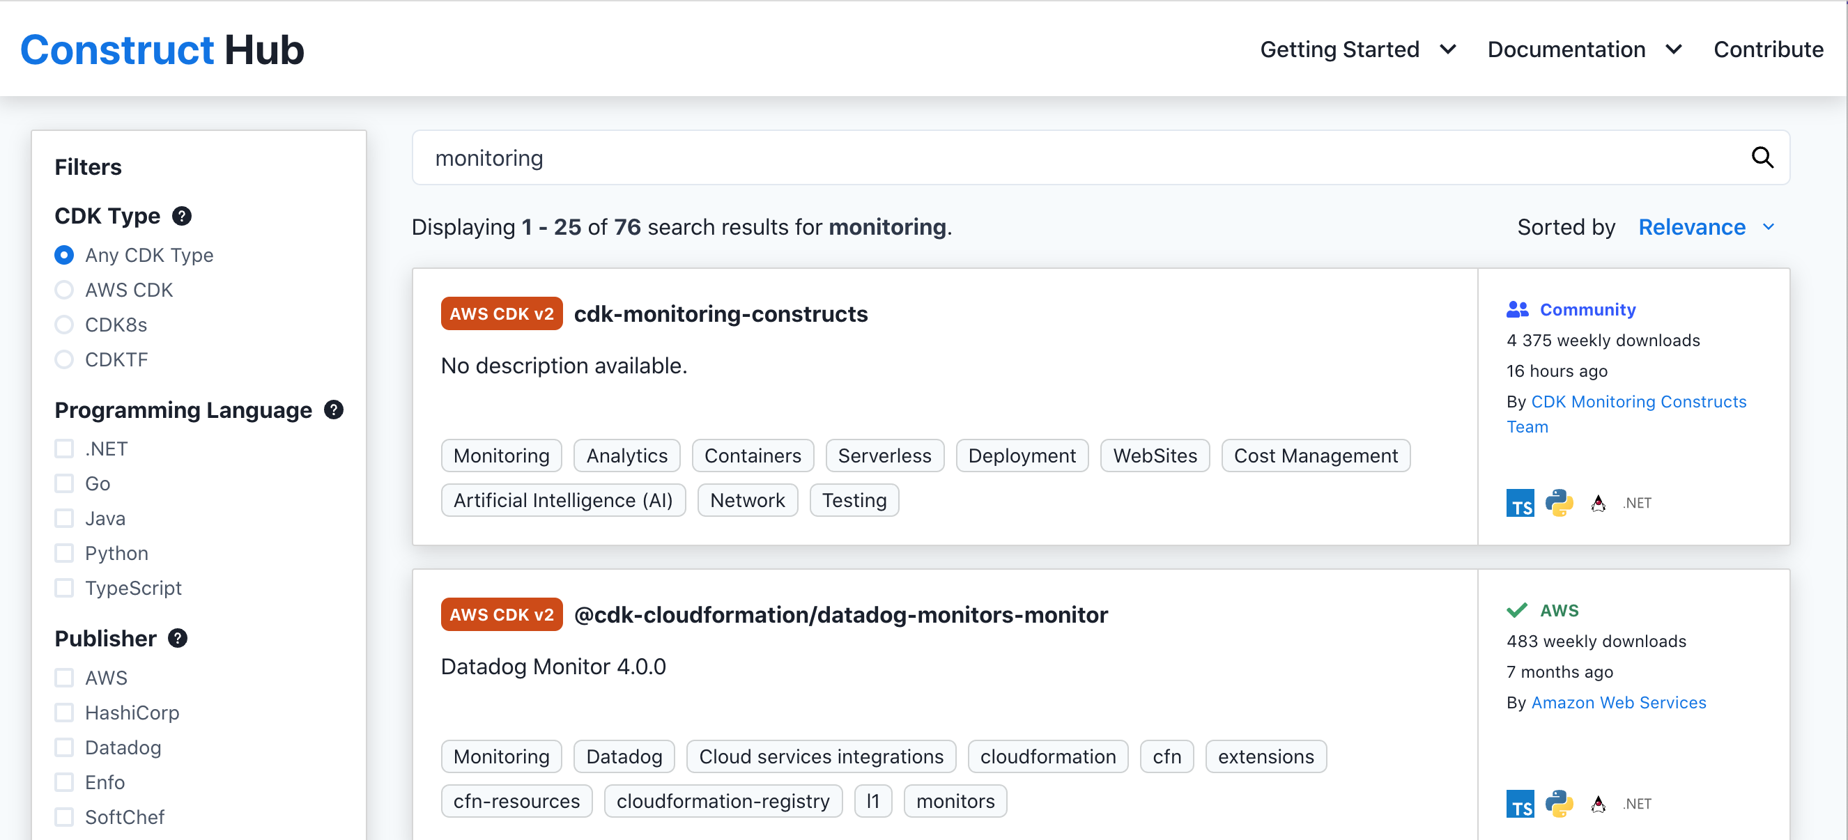Viewport: 1848px width, 840px height.
Task: Check the Python language checkbox
Action: point(65,553)
